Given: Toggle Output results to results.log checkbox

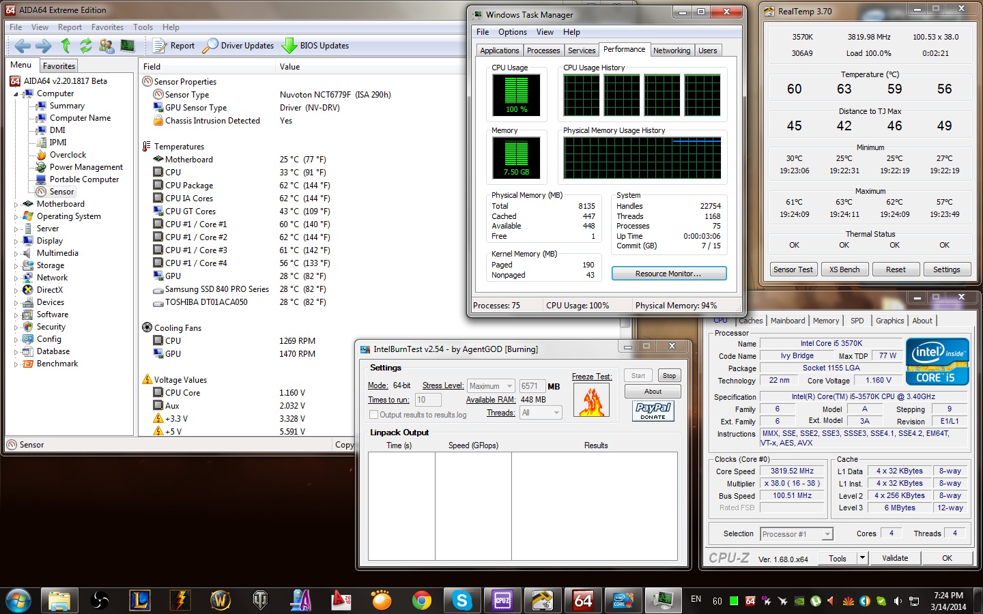Looking at the screenshot, I should pyautogui.click(x=373, y=415).
